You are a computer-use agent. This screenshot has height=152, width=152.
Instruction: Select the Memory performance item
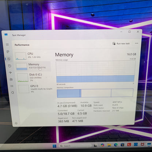[33, 66]
